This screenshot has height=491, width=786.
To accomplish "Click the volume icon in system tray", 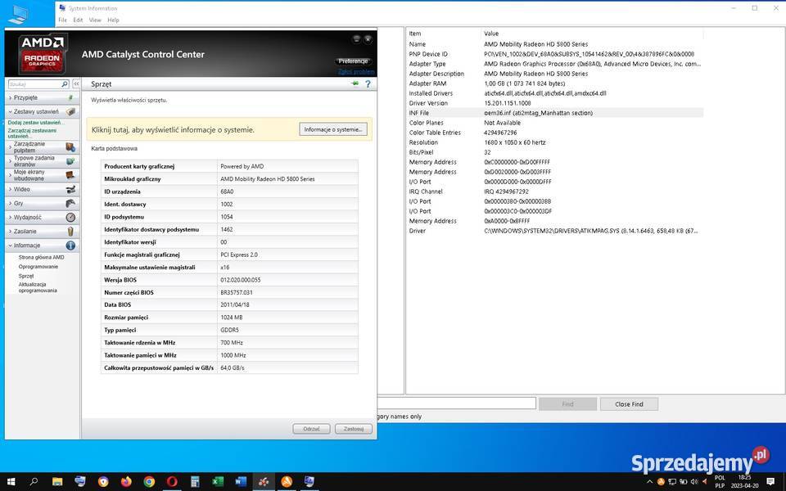I will click(x=694, y=482).
